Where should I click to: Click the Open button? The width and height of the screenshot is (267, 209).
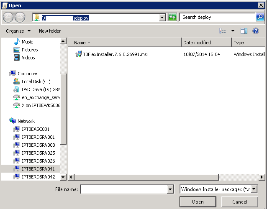pyautogui.click(x=198, y=202)
